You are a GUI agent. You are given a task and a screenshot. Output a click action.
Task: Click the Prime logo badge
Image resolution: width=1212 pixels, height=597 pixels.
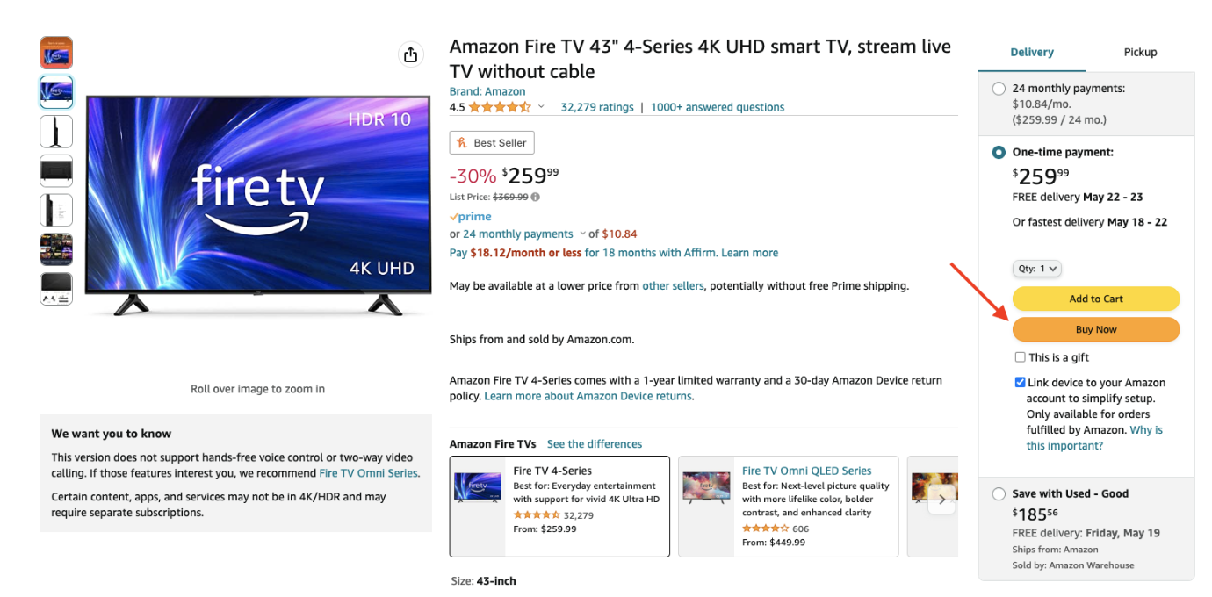(471, 217)
